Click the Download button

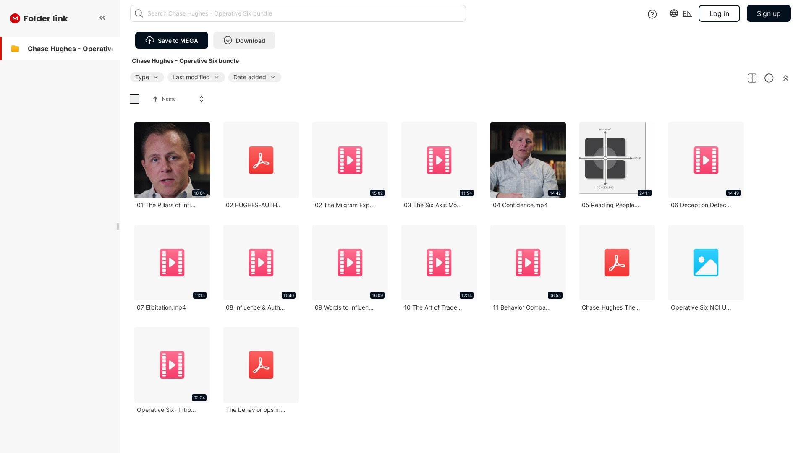coord(244,40)
